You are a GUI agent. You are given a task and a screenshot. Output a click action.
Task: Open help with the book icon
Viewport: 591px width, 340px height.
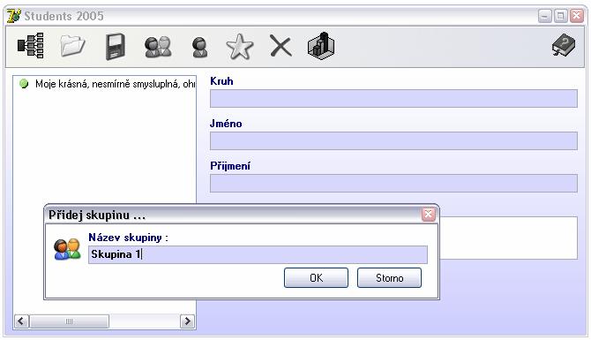tap(564, 45)
